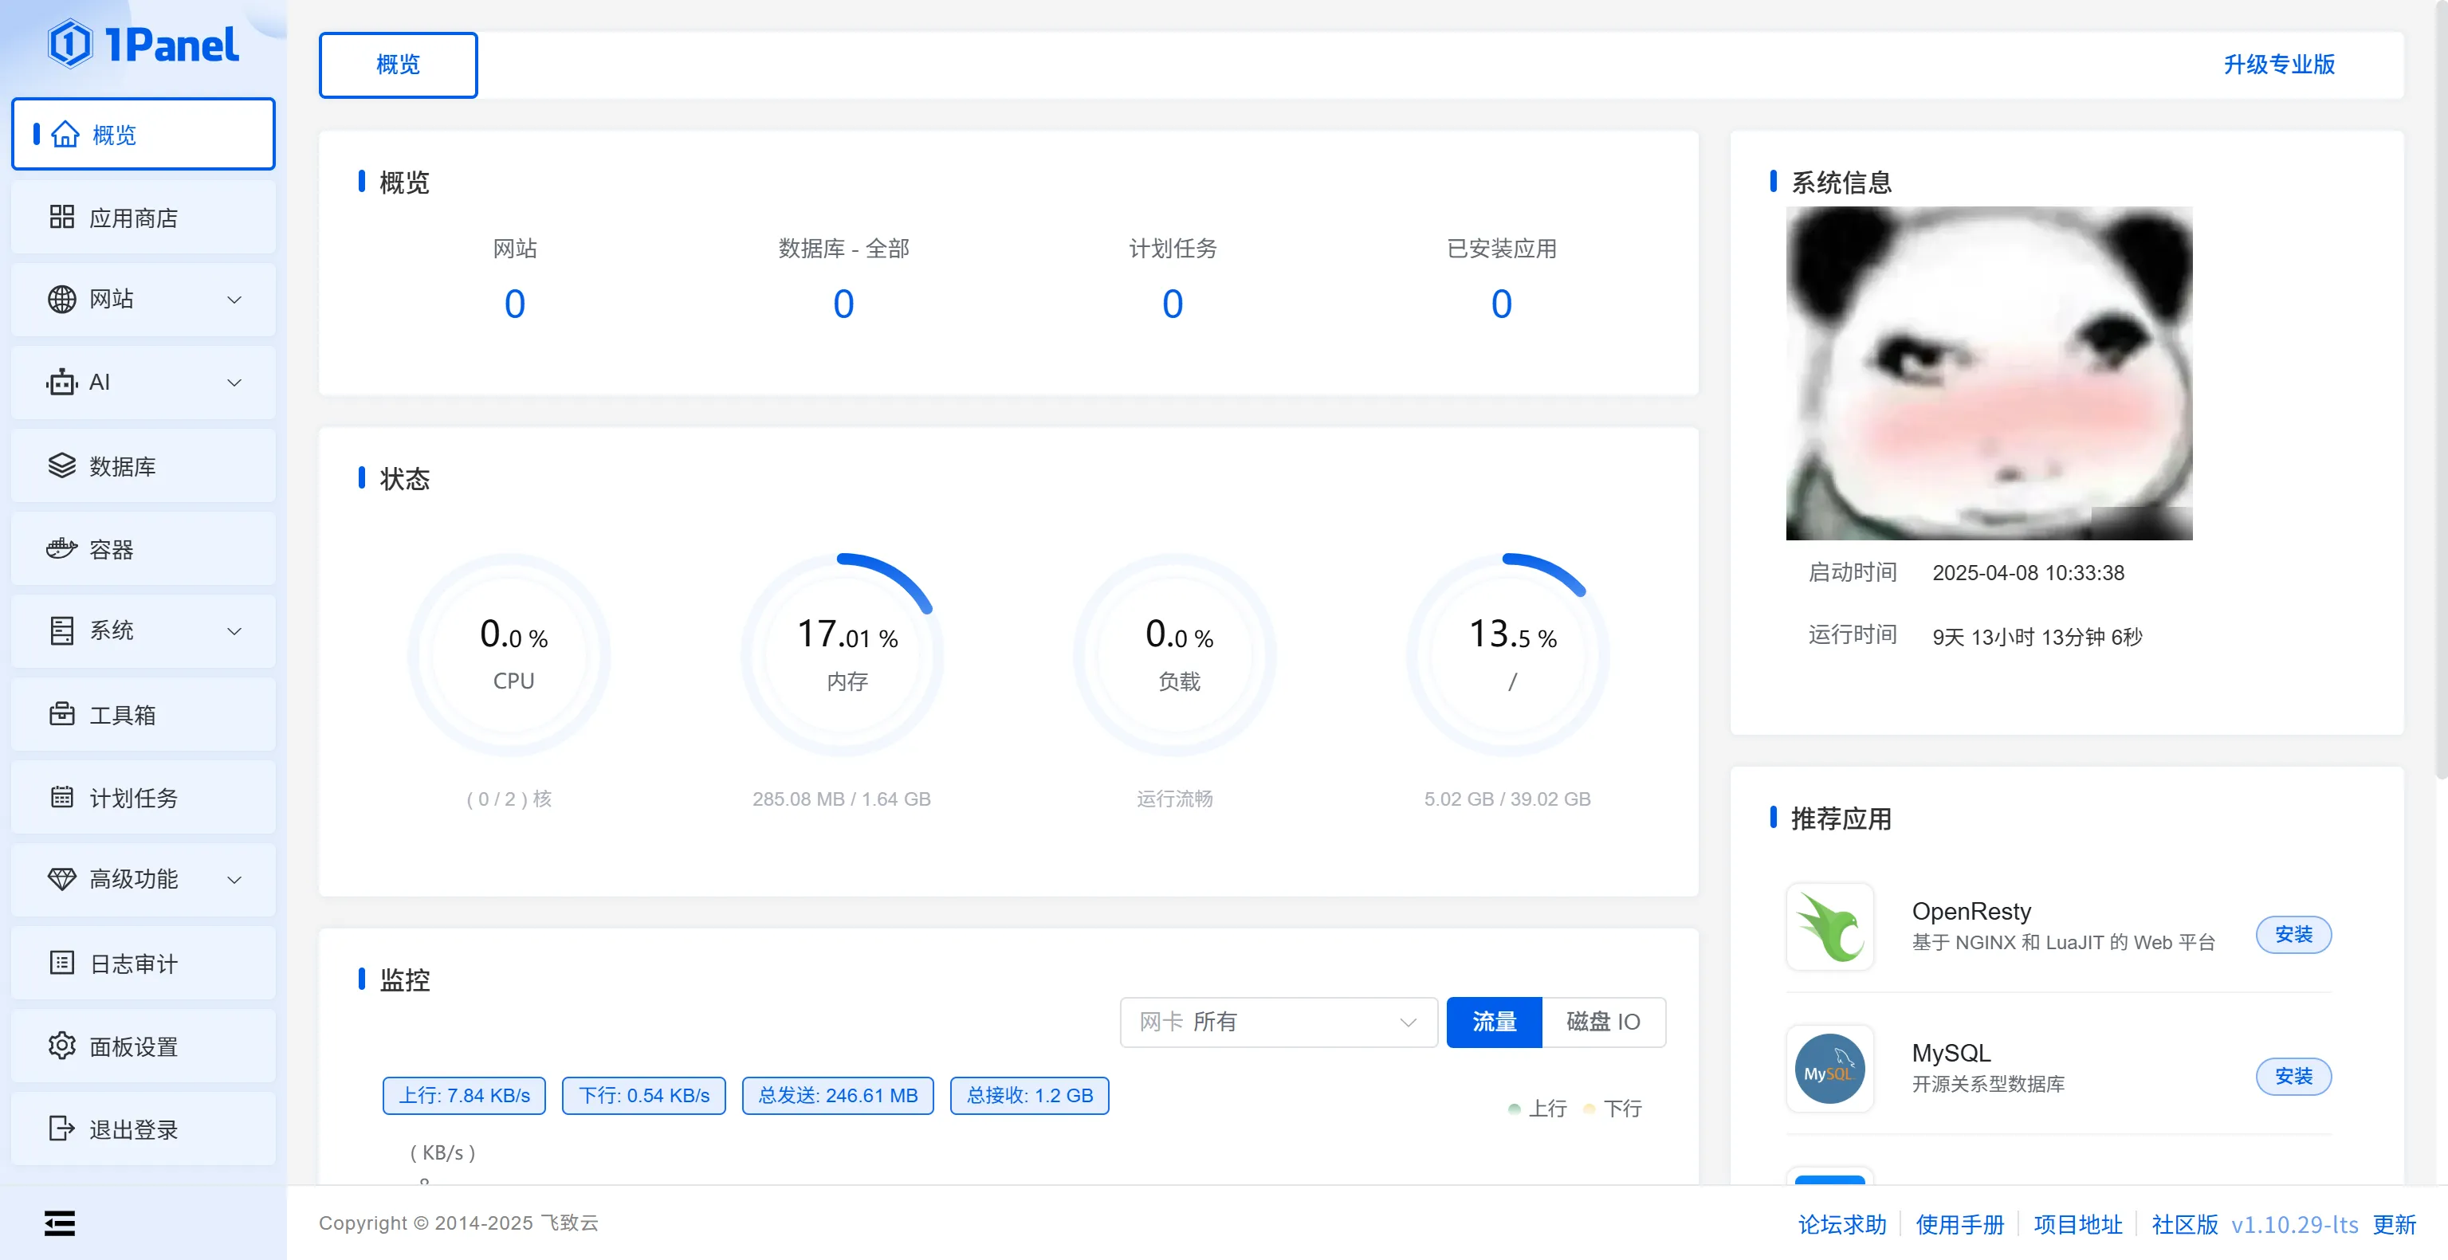Switch the monitor to 磁盘 IO mode
The width and height of the screenshot is (2448, 1260).
(1602, 1022)
